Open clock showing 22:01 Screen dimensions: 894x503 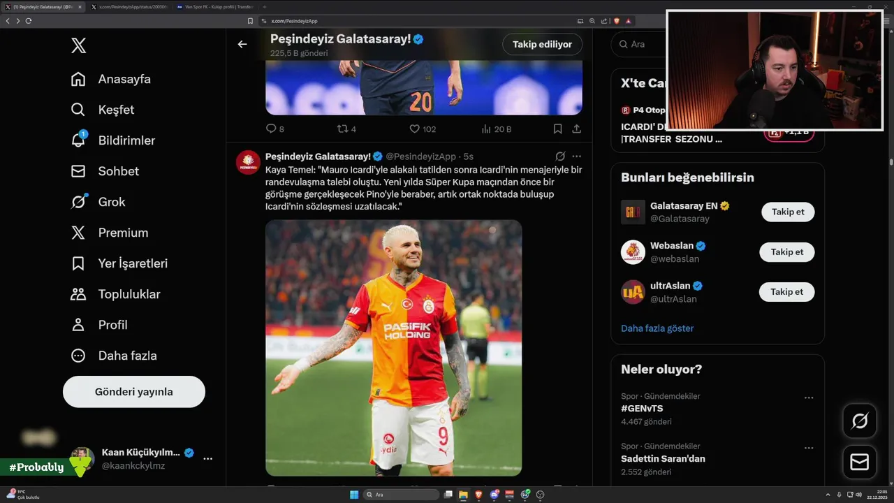[876, 495]
